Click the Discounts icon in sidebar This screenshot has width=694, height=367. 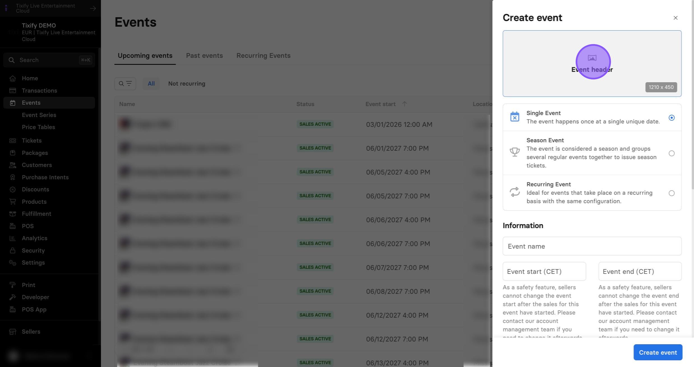click(12, 189)
